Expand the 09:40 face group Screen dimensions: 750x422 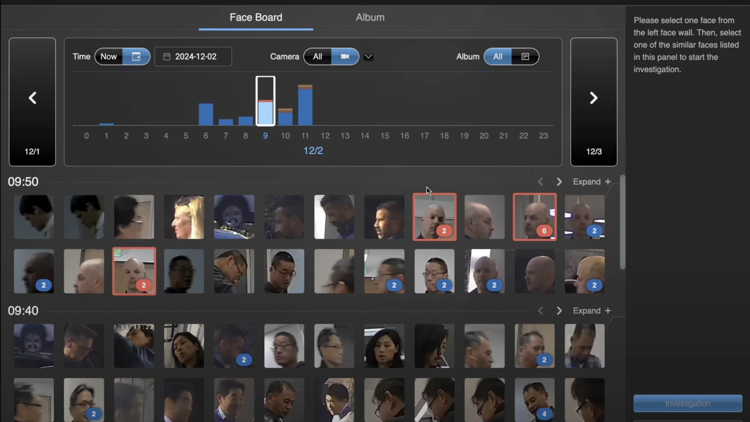click(591, 311)
